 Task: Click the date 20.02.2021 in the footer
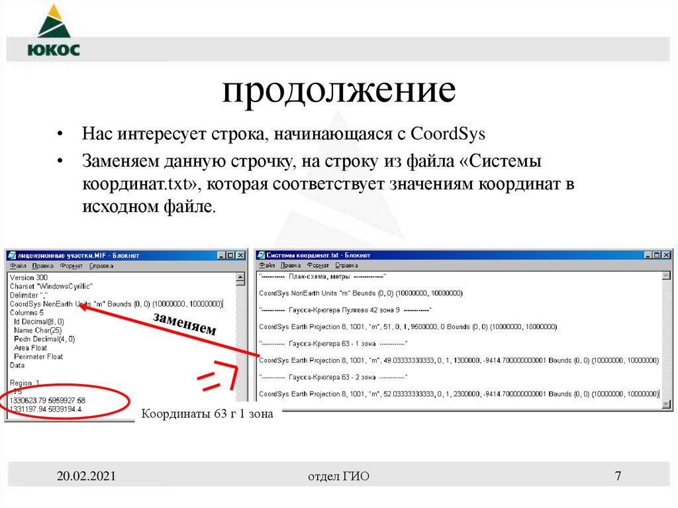tap(87, 476)
